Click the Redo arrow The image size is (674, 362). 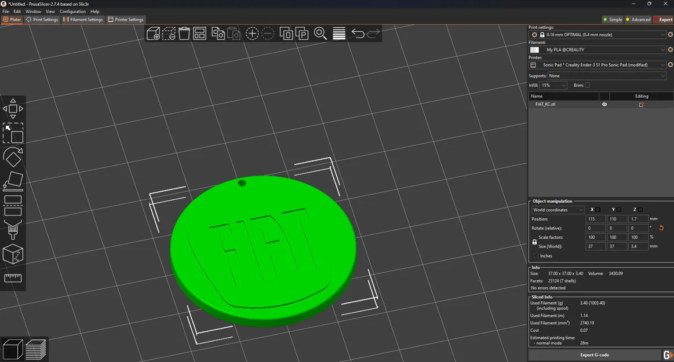point(373,34)
